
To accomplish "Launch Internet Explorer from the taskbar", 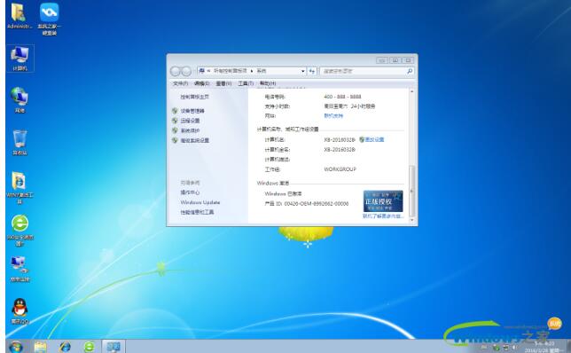I will (65, 347).
